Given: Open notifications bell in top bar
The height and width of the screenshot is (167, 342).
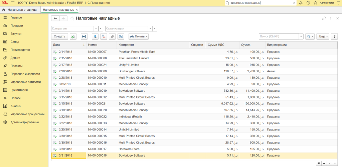Looking at the screenshot, I should (301, 3).
